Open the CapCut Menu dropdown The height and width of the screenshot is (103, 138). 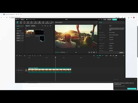pyautogui.click(x=22, y=19)
